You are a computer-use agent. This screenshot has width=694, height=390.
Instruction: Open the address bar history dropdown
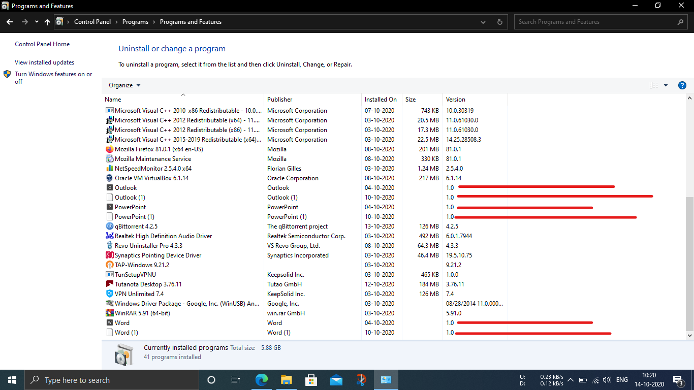[483, 22]
